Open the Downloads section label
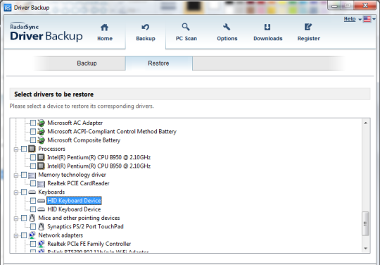Screen dimensions: 380x265 (x=268, y=38)
